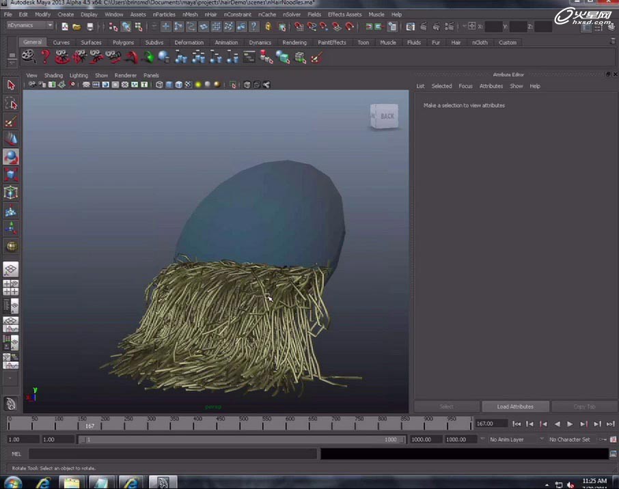
Task: Choose the Paint Selection tool
Action: click(10, 122)
